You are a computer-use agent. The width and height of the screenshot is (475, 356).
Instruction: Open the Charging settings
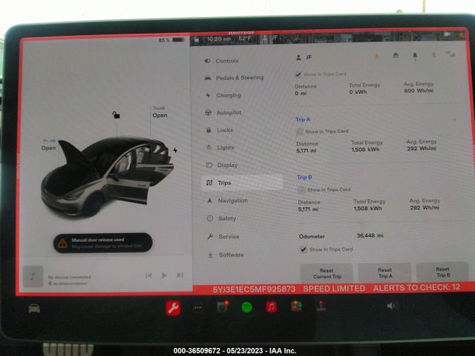223,96
